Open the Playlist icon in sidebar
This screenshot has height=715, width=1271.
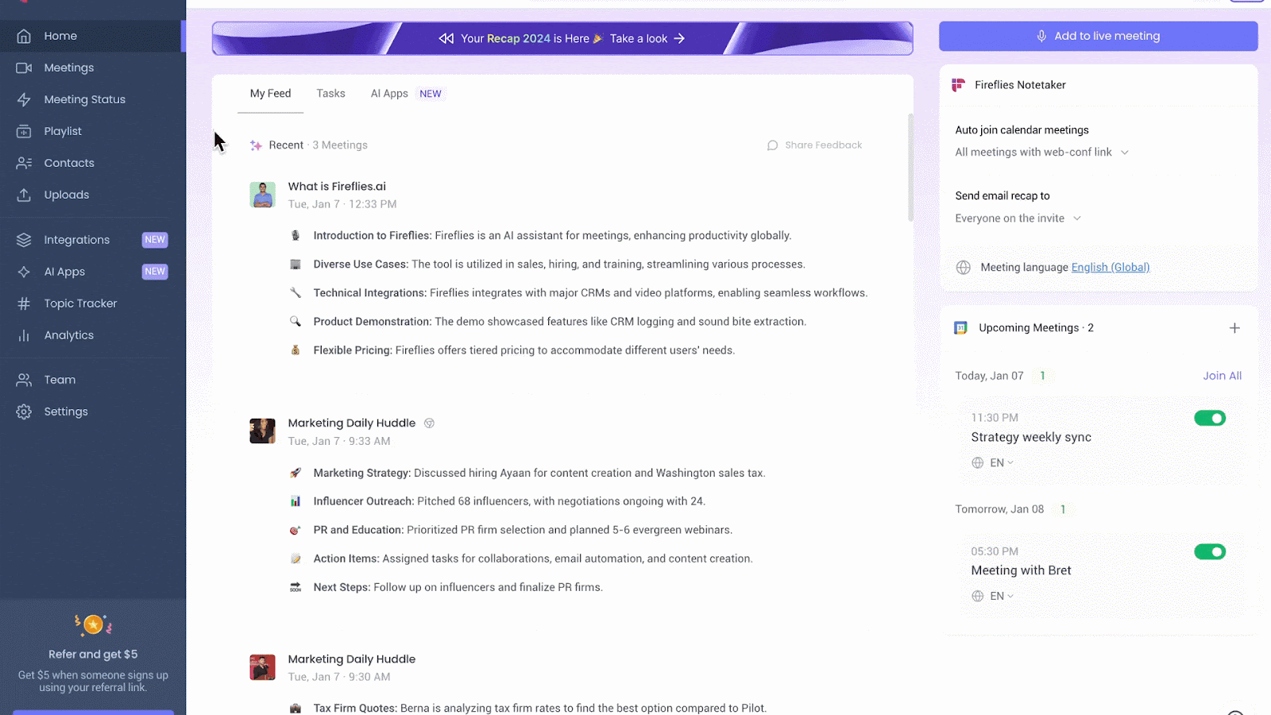(24, 131)
